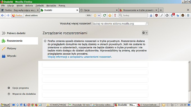Go forward with the Forward arrow

(x=8, y=15)
